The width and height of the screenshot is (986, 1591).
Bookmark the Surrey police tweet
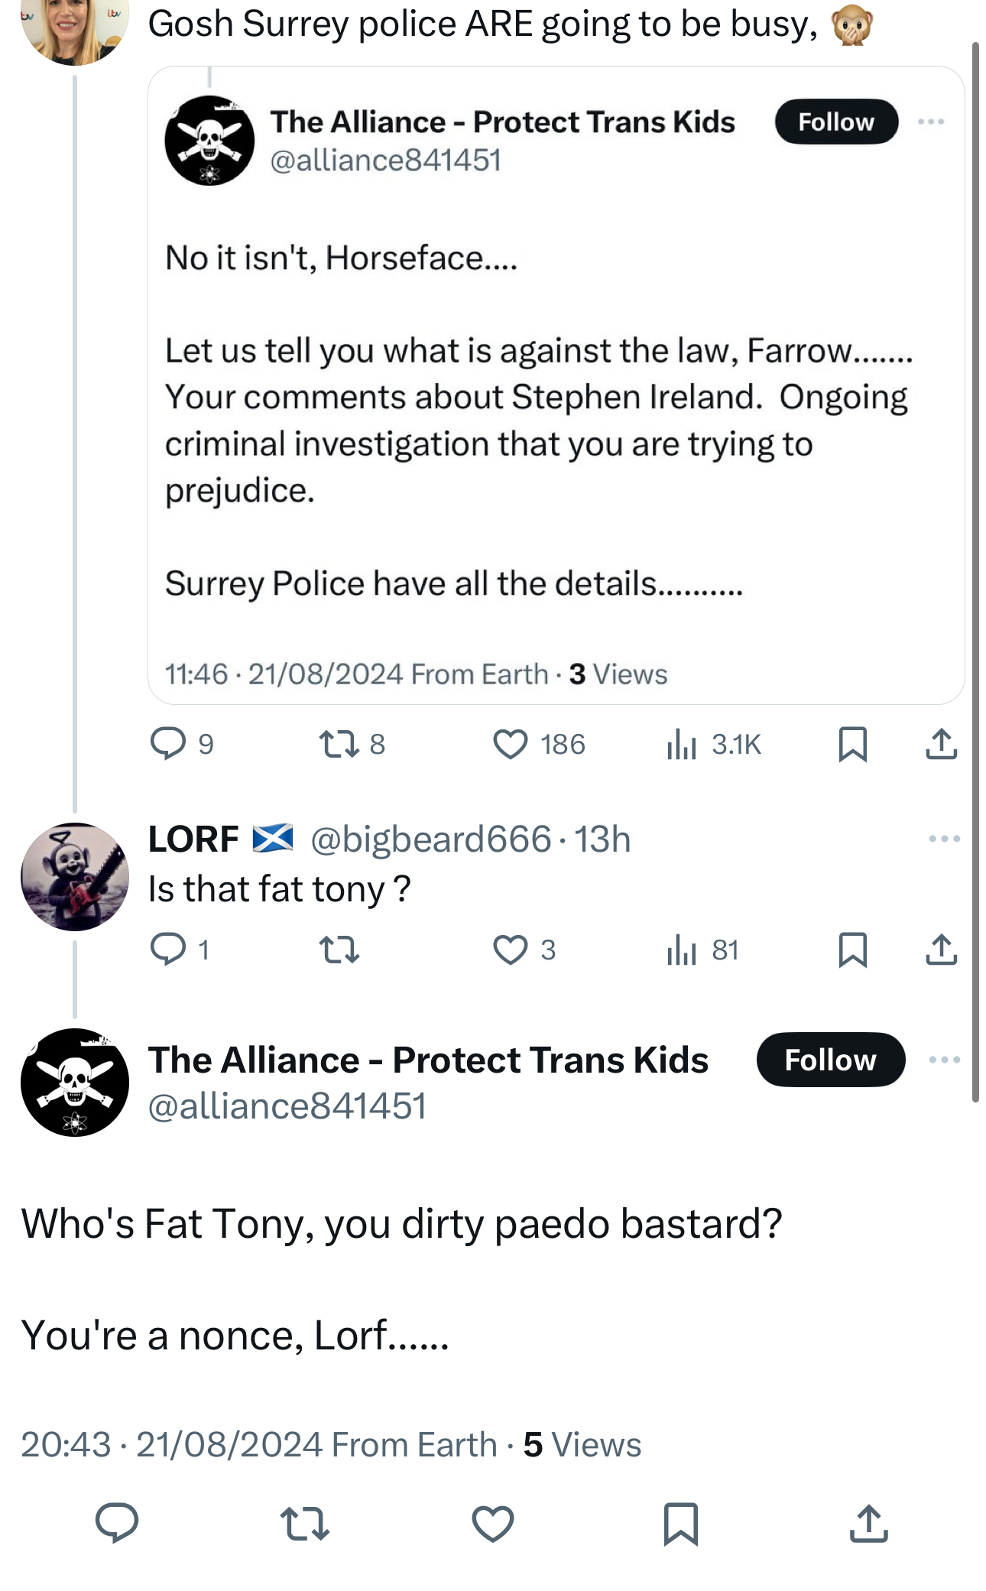pos(852,744)
